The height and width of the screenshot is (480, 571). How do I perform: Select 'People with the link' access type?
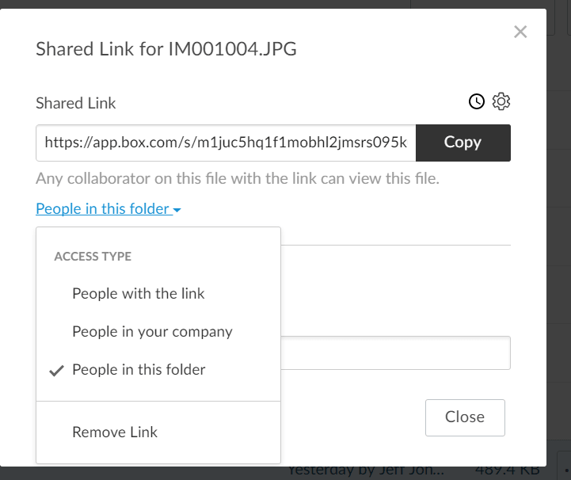click(139, 294)
